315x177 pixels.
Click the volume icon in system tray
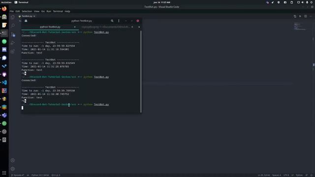click(303, 2)
